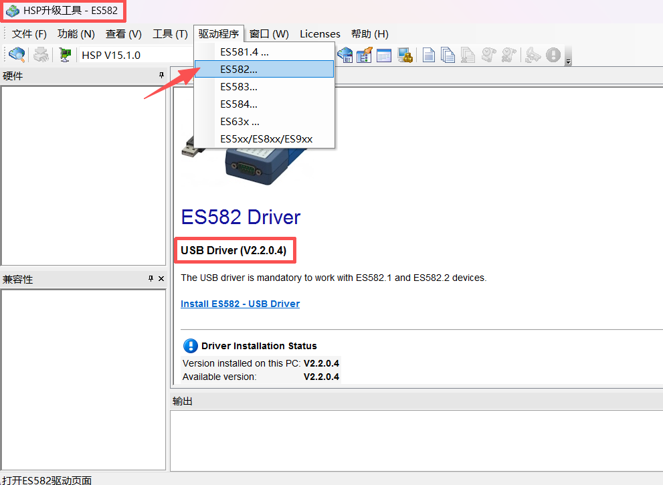
Task: Click the version value after 'Available version:'
Action: click(321, 377)
